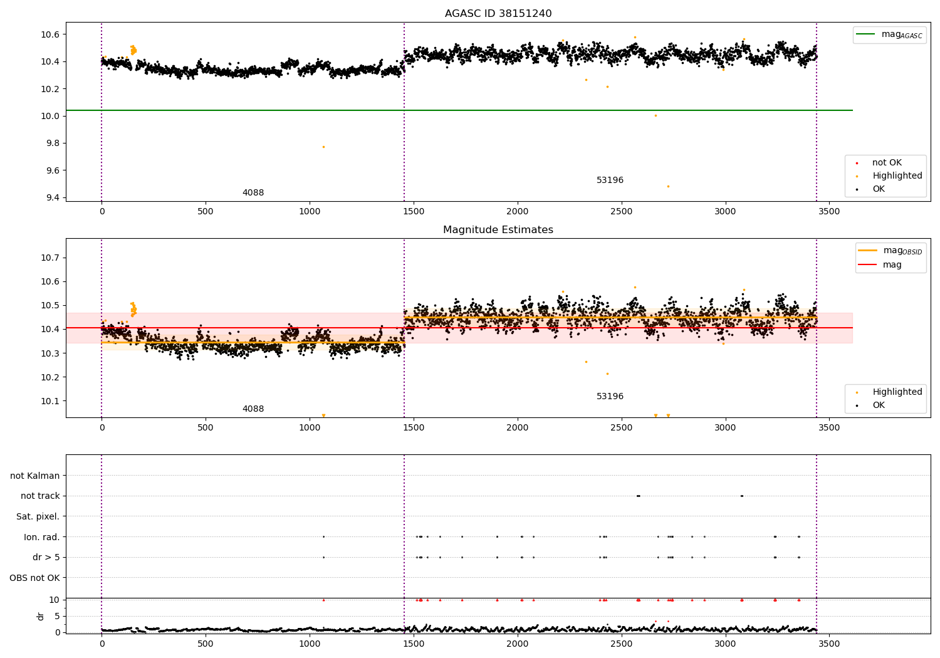Select the Magnitude Estimates plot title
The width and height of the screenshot is (940, 658).
[498, 230]
